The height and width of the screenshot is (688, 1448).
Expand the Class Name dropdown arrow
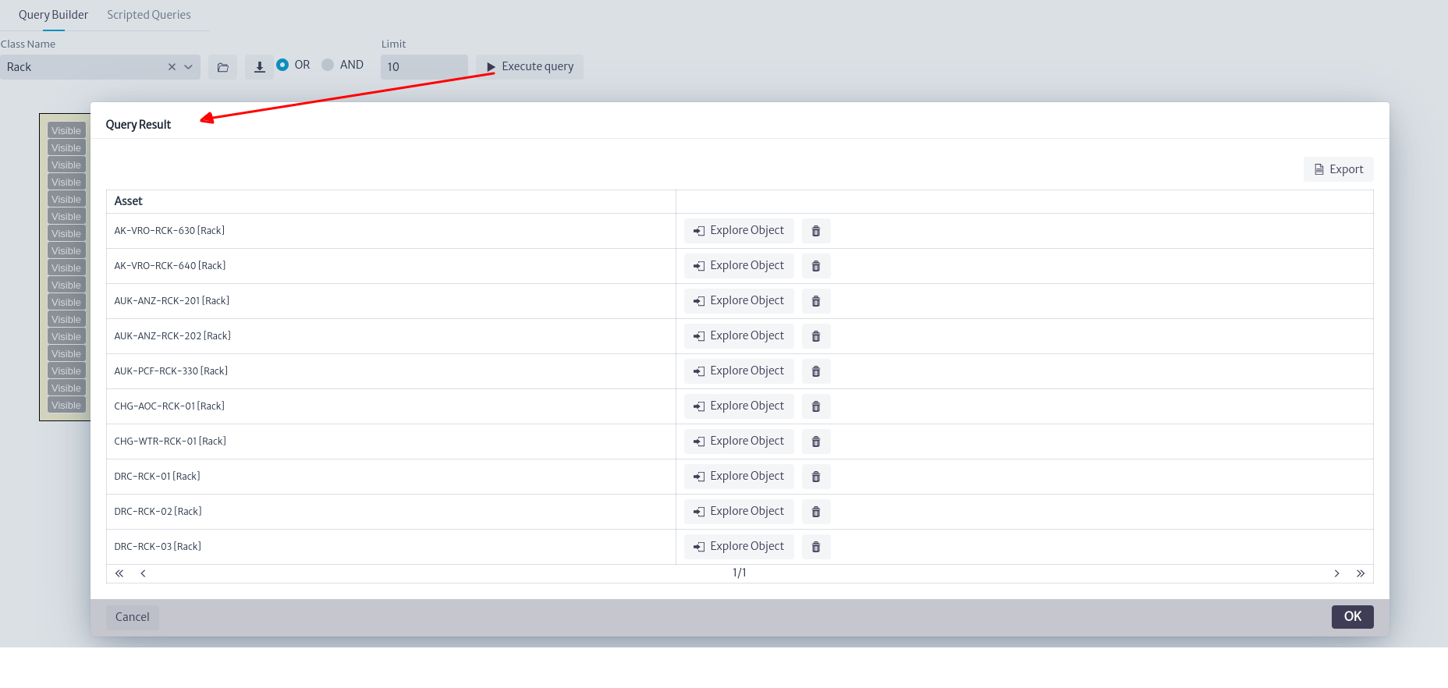(x=188, y=67)
